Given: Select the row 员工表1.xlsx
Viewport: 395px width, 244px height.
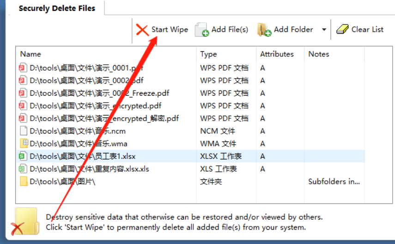Looking at the screenshot, I should point(190,156).
